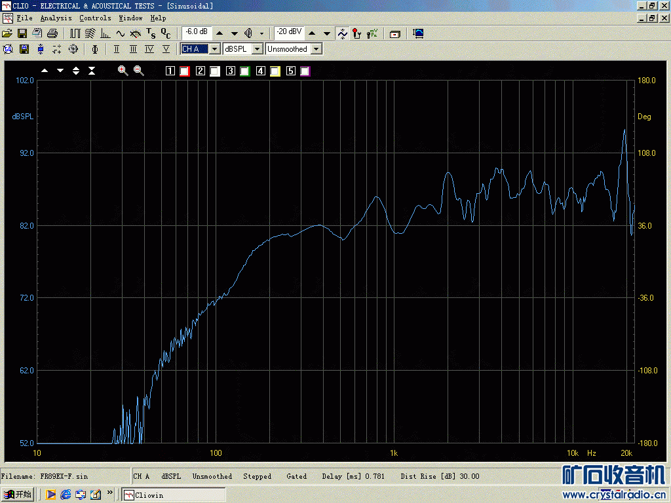Open the sinusoidal sine wave analysis tool
The height and width of the screenshot is (503, 671).
tap(121, 33)
